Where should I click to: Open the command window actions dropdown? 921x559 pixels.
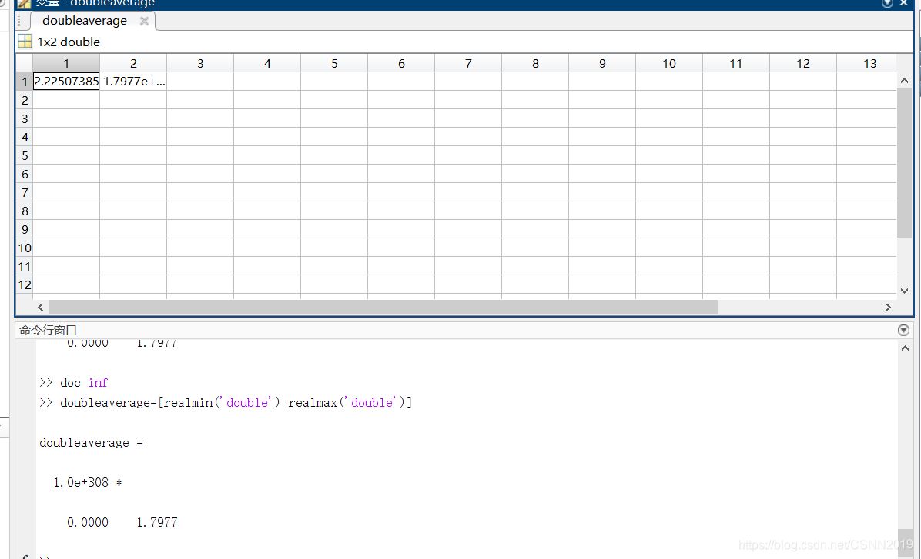903,330
